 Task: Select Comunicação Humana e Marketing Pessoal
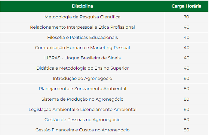pos(82,48)
